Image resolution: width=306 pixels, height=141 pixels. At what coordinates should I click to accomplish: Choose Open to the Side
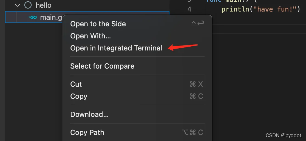coord(98,24)
